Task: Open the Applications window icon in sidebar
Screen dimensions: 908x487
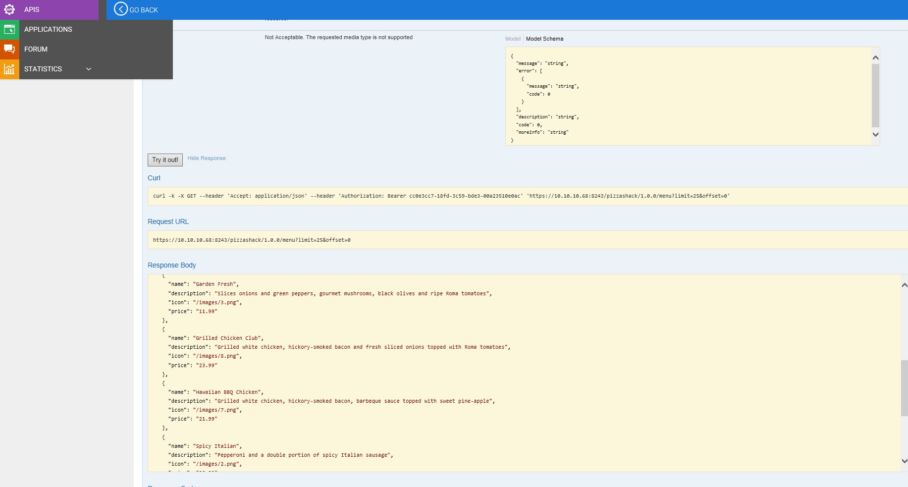Action: click(9, 29)
